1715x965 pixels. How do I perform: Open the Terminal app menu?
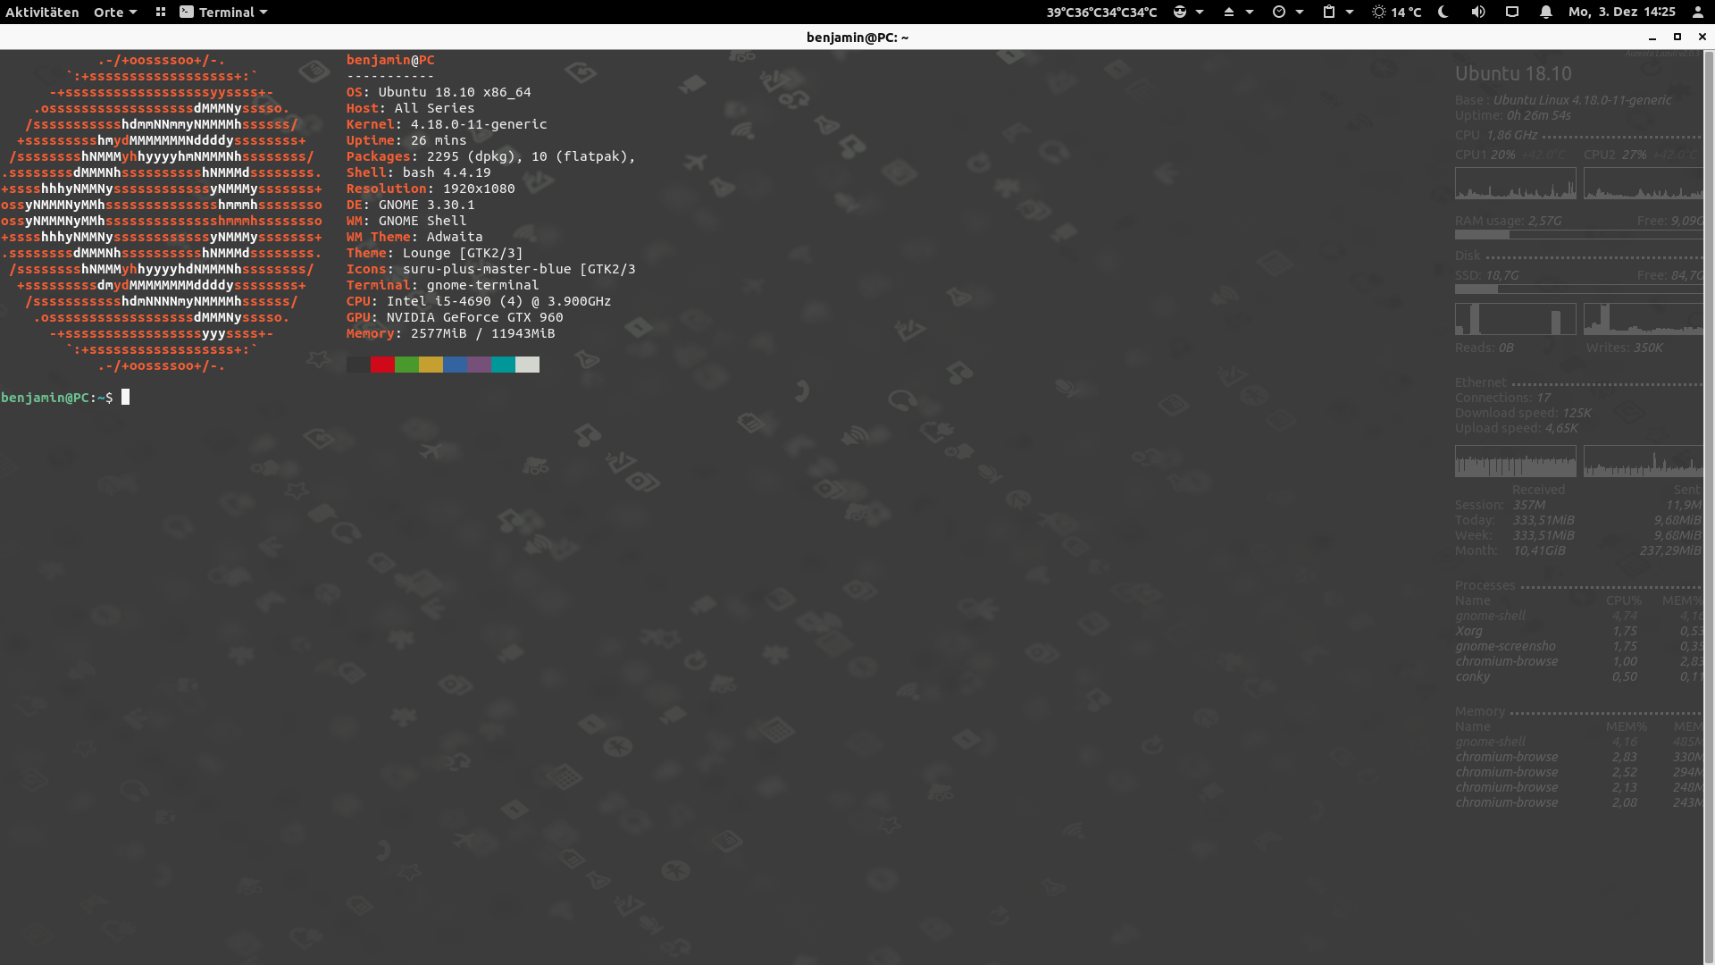point(224,12)
